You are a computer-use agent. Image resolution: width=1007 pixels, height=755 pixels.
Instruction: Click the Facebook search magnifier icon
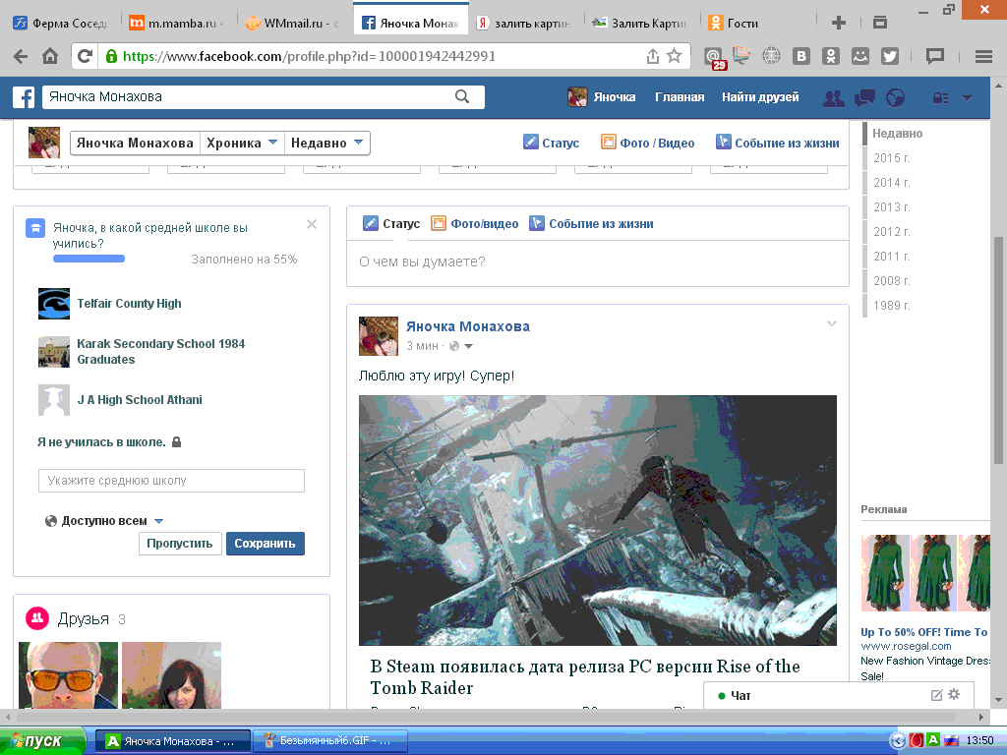462,96
